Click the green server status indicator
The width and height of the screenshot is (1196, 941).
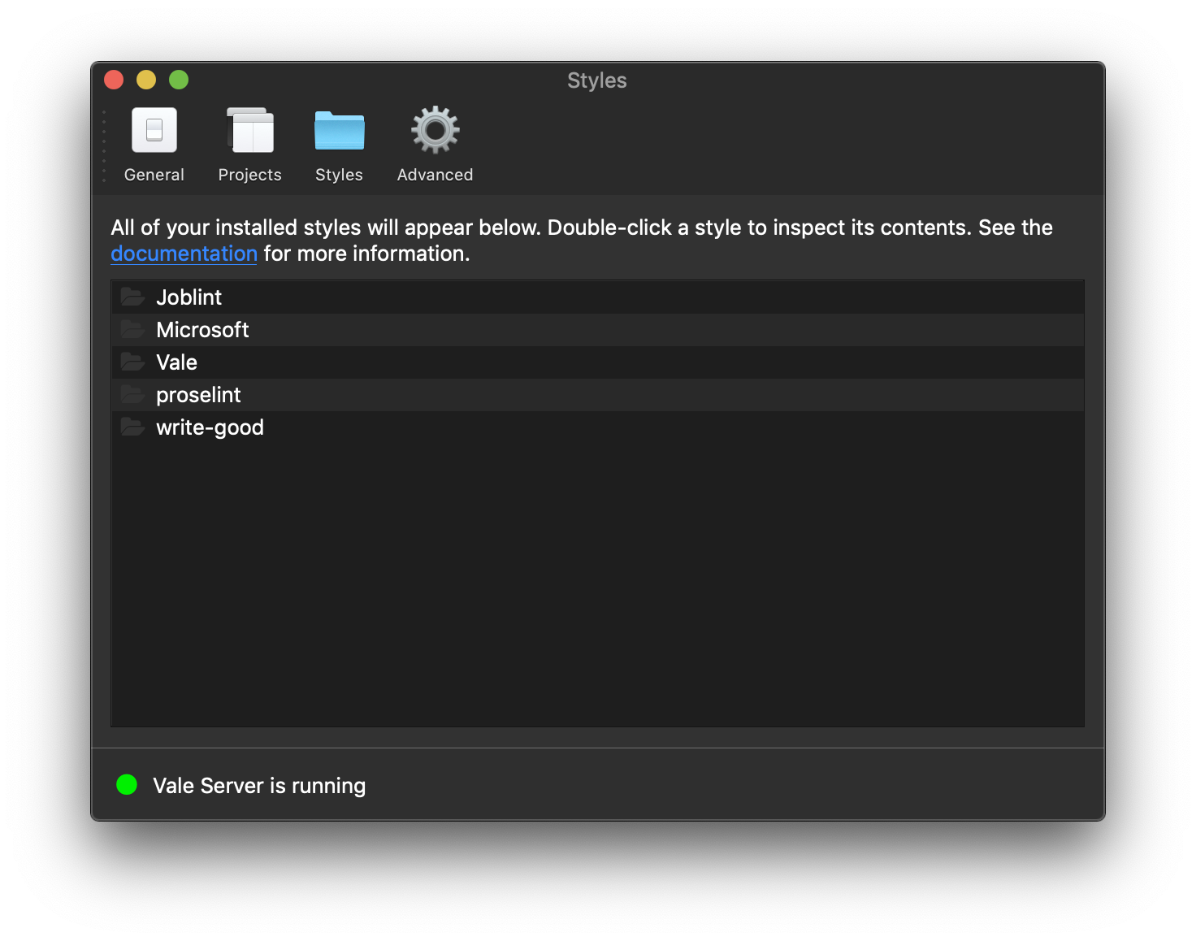[x=127, y=784]
